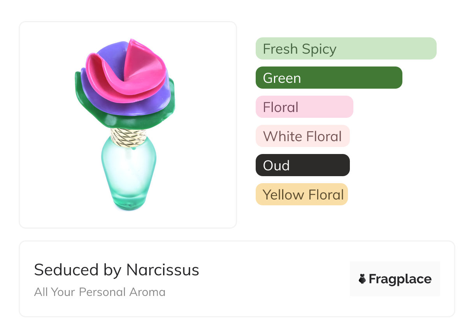474x336 pixels.
Task: Open the Seduced by Narcissus title
Action: coord(116,270)
